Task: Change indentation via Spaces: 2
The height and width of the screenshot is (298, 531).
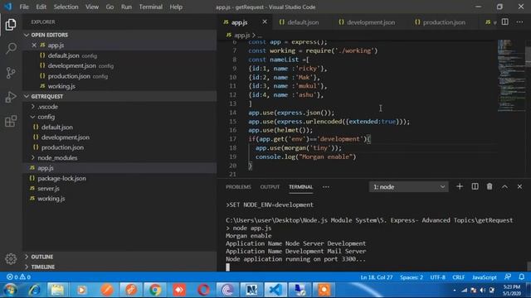Action: coord(412,277)
